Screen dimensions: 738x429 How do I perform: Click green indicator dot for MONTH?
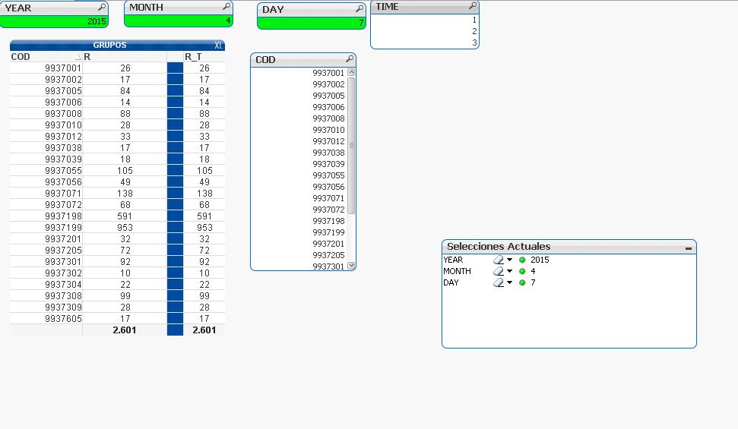(522, 271)
